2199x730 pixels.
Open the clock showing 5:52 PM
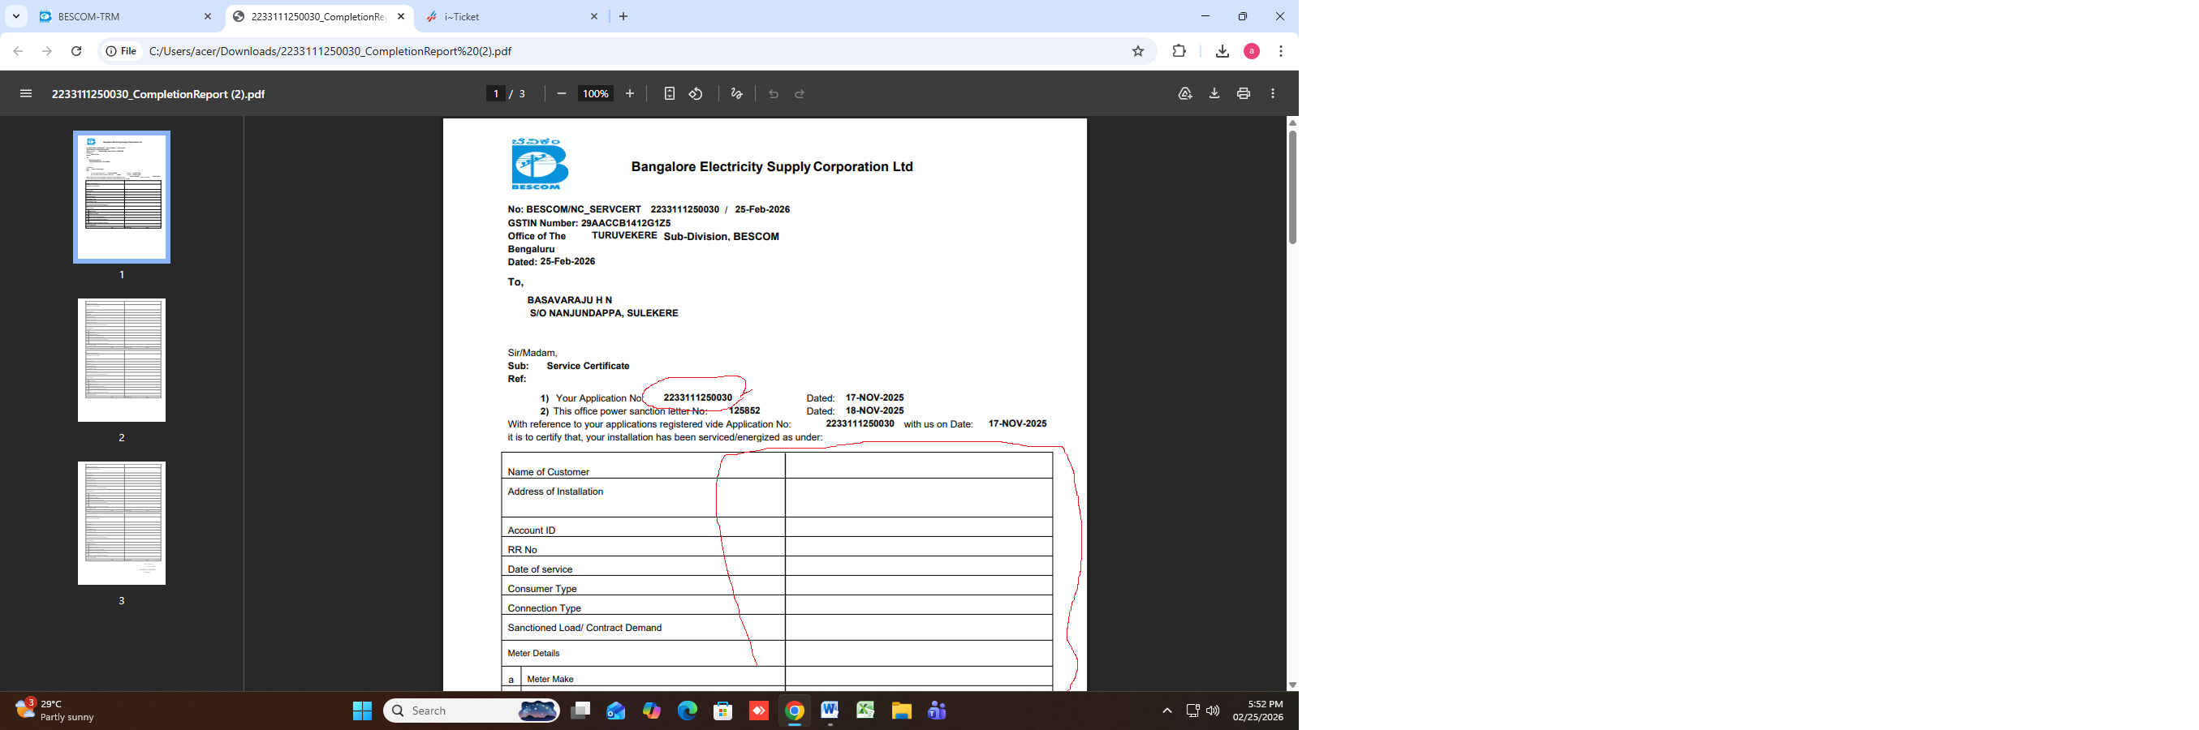point(1258,711)
